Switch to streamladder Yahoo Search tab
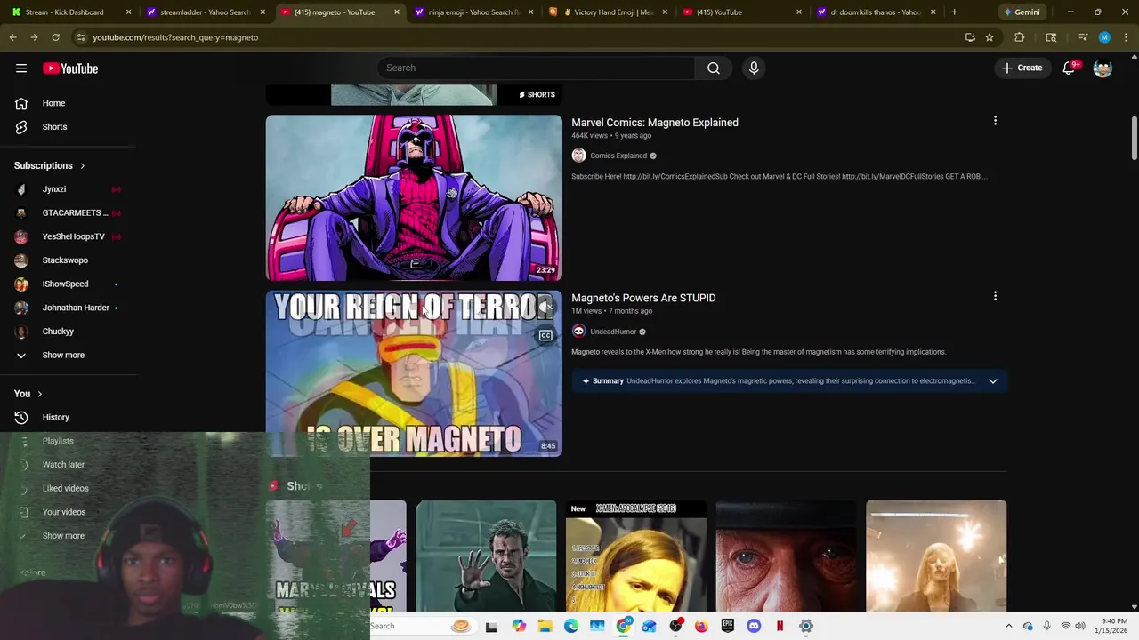The width and height of the screenshot is (1139, 640). [206, 12]
